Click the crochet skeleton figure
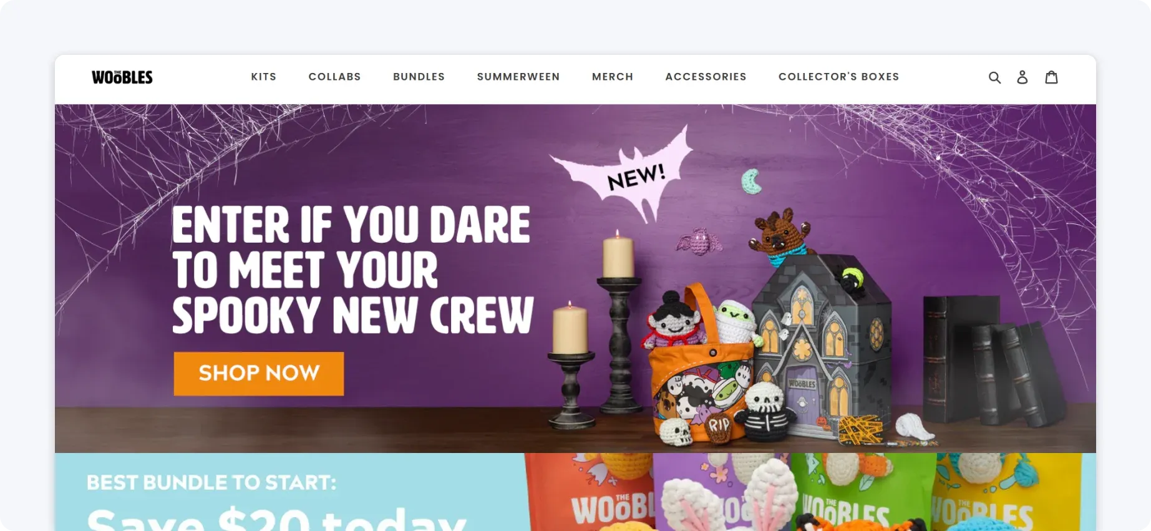This screenshot has height=531, width=1151. tap(765, 413)
